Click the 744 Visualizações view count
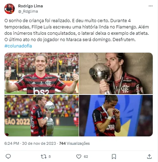The width and height of the screenshot is (158, 162). tap(74, 143)
